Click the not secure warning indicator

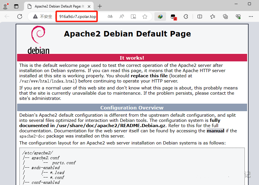(x=43, y=17)
